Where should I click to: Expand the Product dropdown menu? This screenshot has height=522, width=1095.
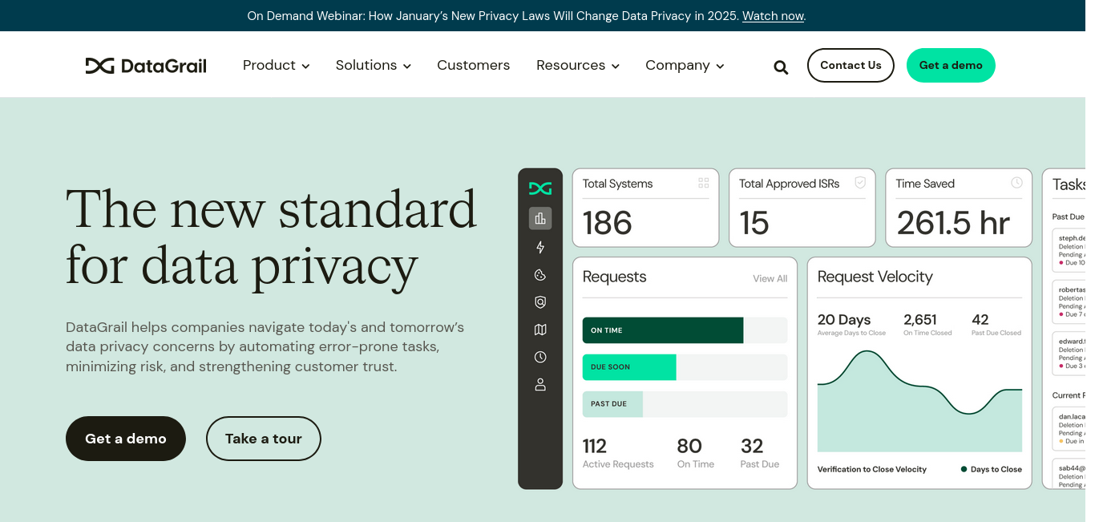(x=277, y=66)
